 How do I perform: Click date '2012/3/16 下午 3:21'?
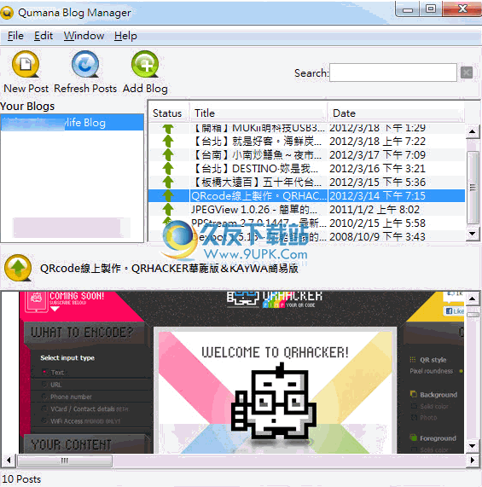point(377,169)
